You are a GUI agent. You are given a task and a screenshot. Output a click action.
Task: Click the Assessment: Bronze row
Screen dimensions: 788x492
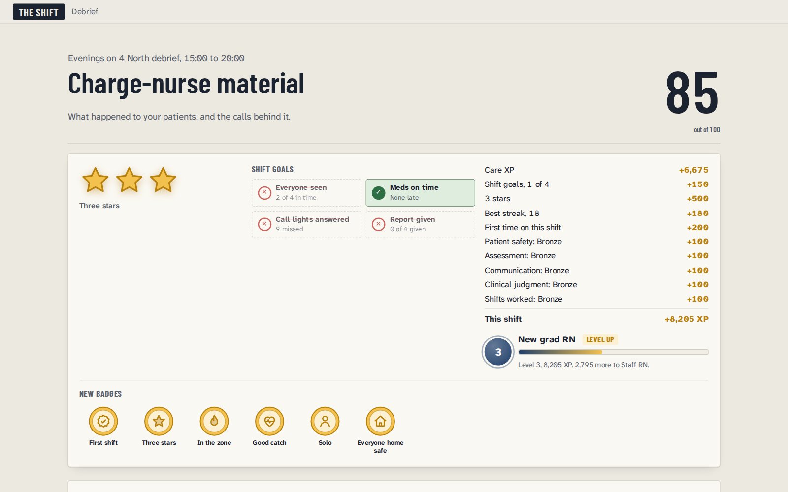coord(596,256)
